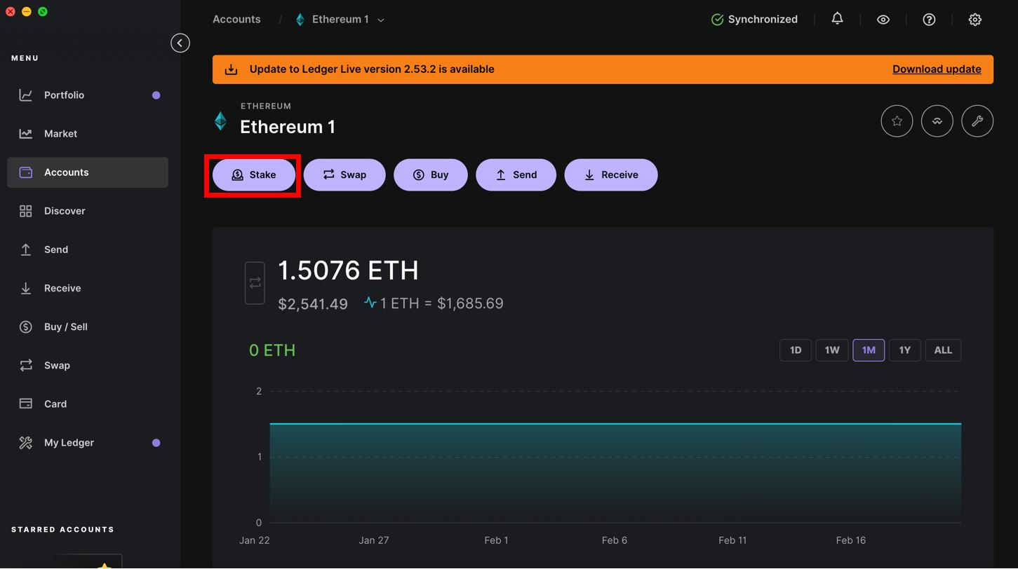1018x569 pixels.
Task: Click the 1.5076 ETH balance text
Action: click(349, 270)
